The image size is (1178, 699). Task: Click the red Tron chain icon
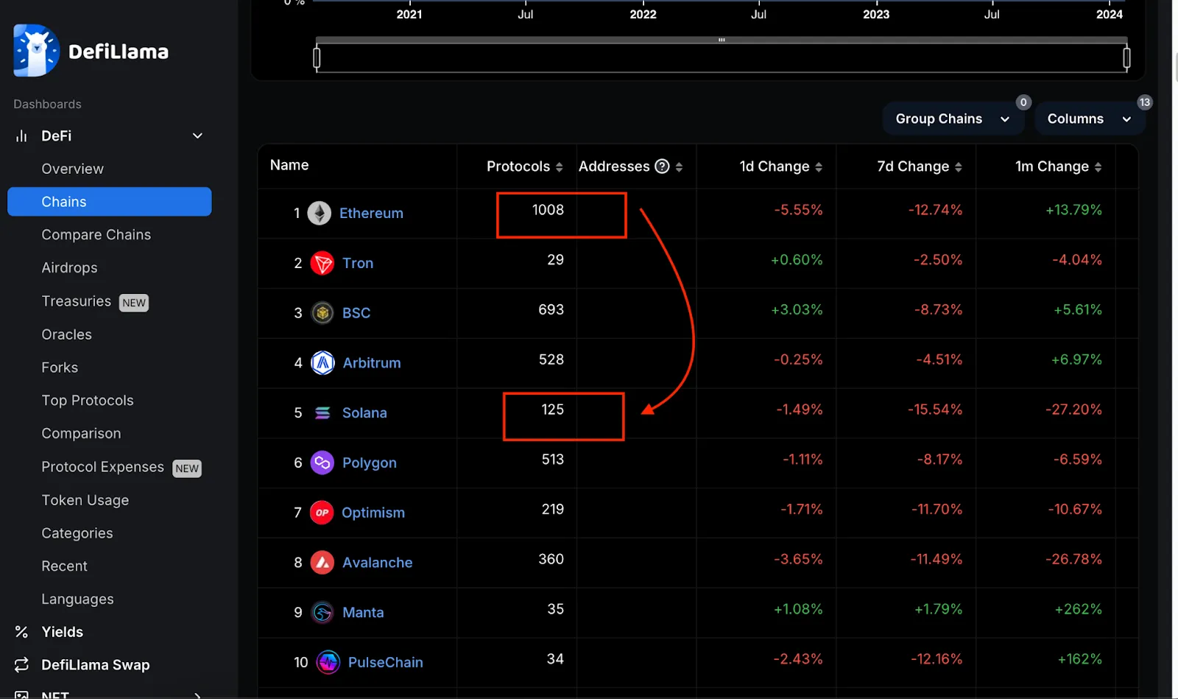pos(322,264)
